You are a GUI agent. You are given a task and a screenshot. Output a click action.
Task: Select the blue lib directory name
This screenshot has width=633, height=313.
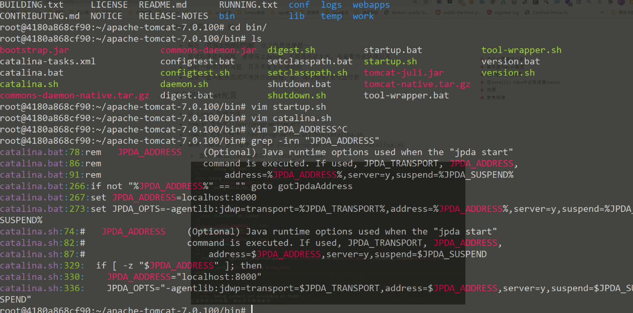click(296, 16)
